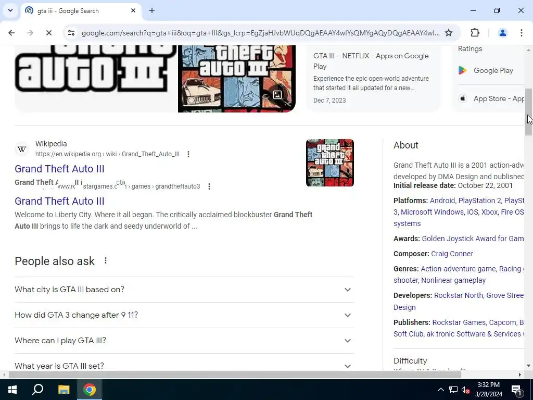Open the Rockstar North developer link

tap(458, 295)
